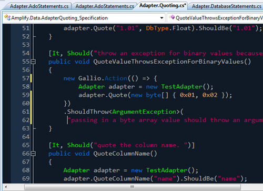
Task: Click DbType on line 51
Action: (157, 28)
